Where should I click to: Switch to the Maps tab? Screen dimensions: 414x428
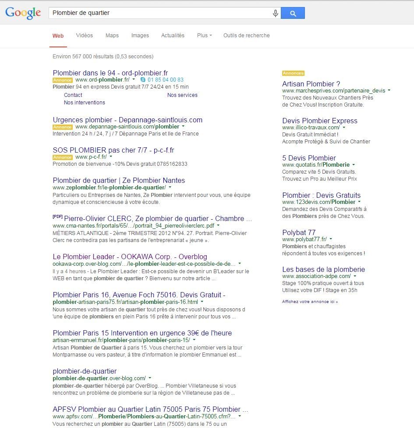click(x=112, y=36)
